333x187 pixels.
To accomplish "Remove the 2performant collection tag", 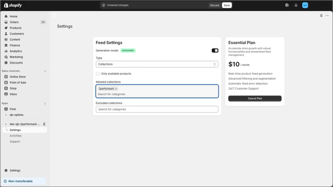I will pos(116,89).
